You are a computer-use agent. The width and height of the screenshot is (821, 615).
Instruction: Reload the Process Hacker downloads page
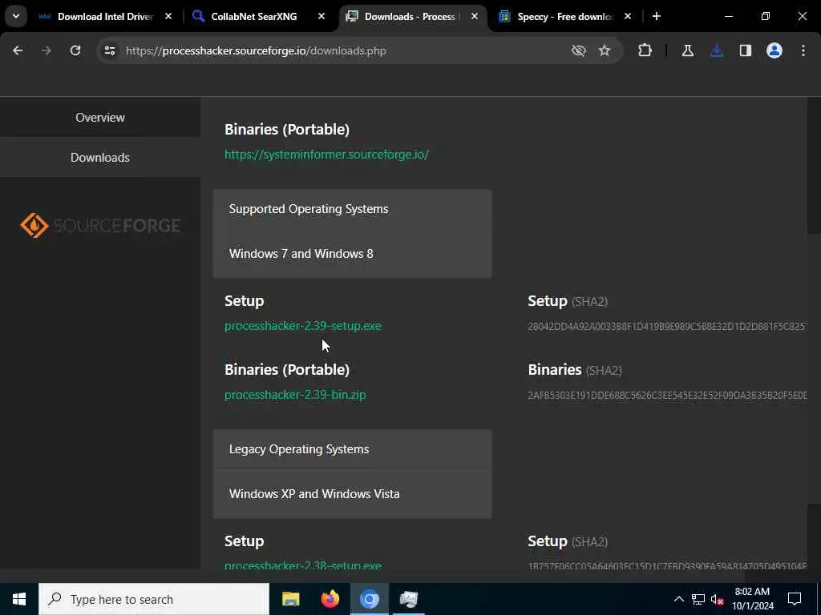pyautogui.click(x=75, y=50)
